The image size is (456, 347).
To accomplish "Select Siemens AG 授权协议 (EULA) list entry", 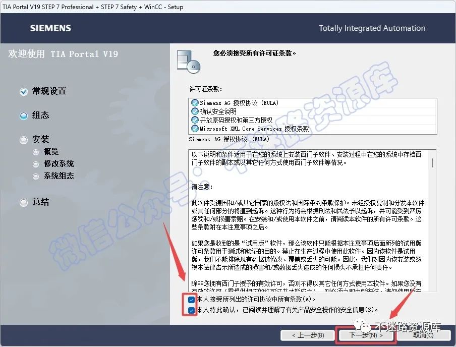I will (313, 103).
